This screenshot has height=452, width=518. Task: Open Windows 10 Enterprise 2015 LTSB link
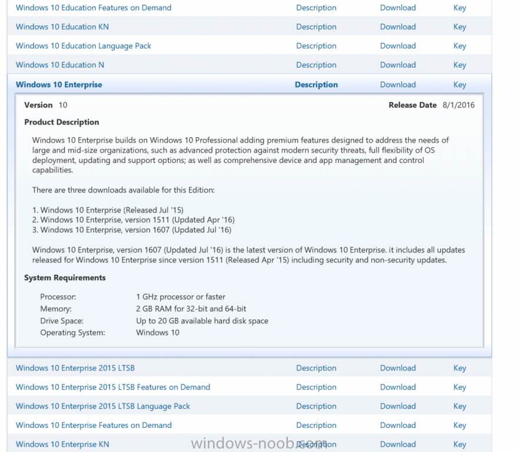click(75, 368)
